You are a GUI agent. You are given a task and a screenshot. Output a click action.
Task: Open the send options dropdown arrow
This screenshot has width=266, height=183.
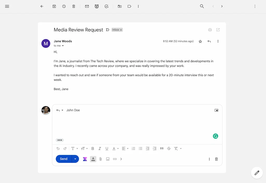point(75,159)
